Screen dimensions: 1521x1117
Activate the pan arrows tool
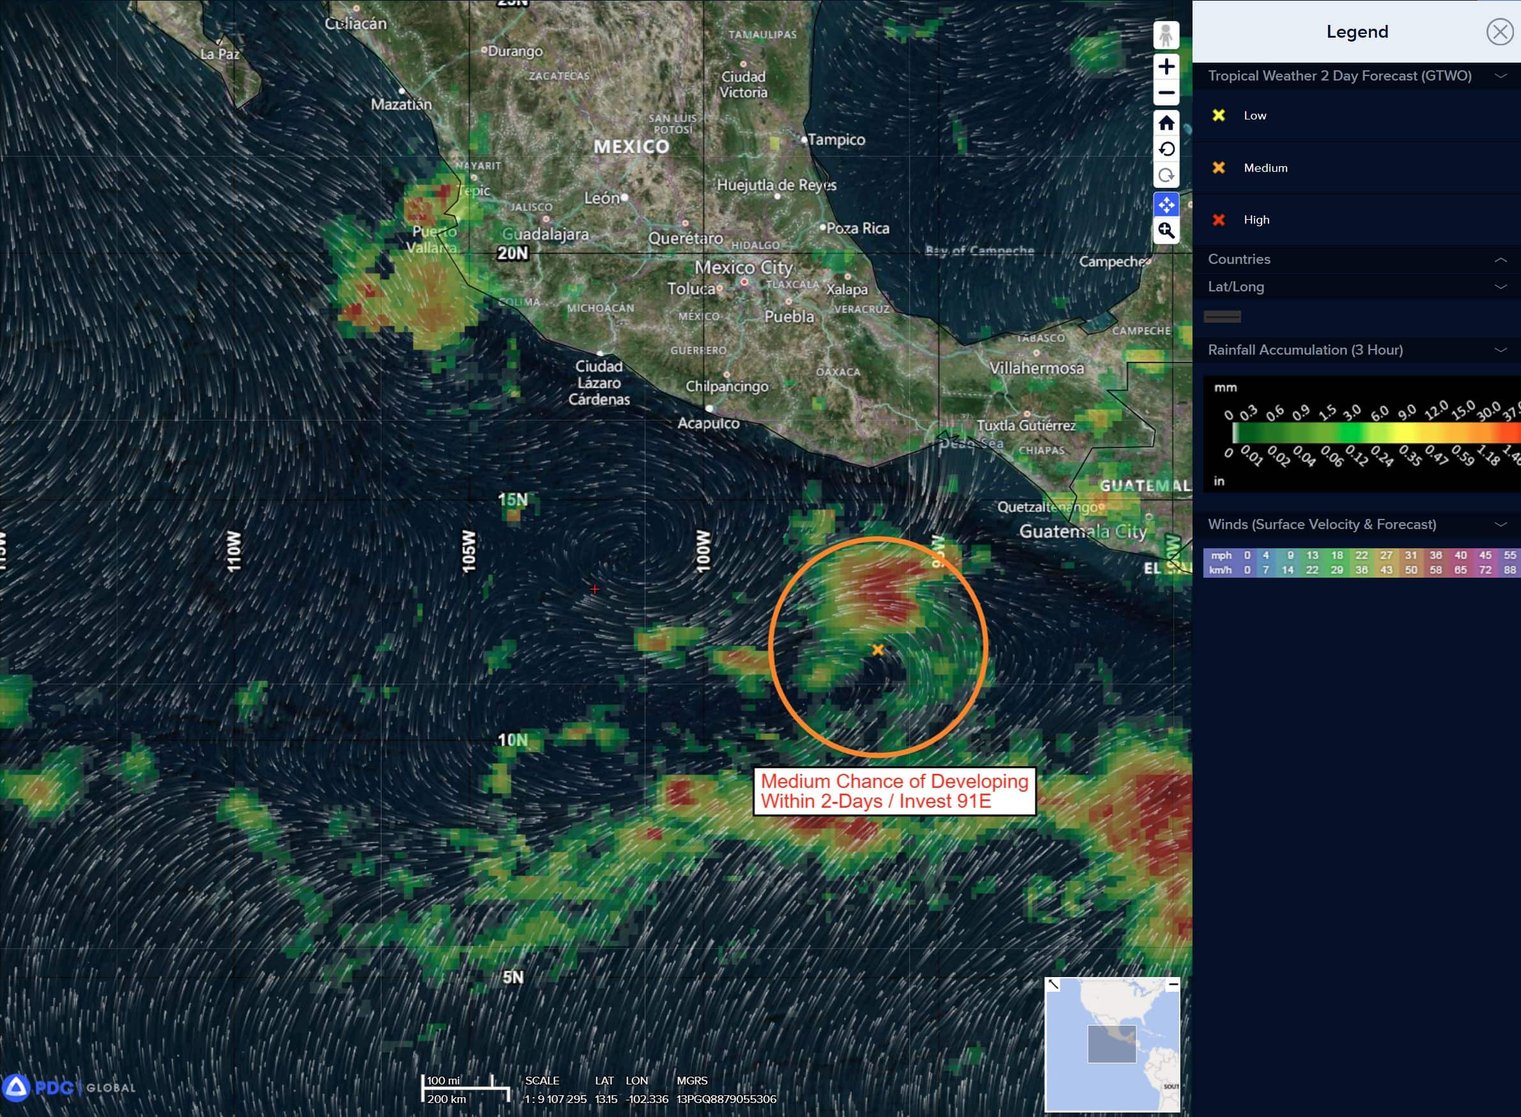click(1165, 204)
